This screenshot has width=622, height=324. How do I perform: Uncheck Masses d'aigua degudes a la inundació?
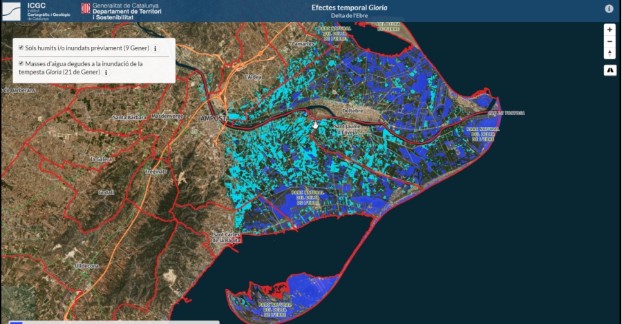coord(21,63)
